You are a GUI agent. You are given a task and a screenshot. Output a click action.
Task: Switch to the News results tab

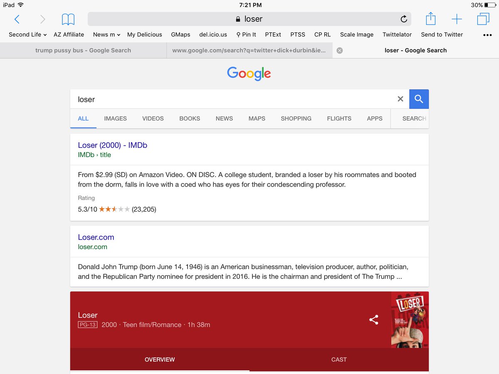(224, 118)
